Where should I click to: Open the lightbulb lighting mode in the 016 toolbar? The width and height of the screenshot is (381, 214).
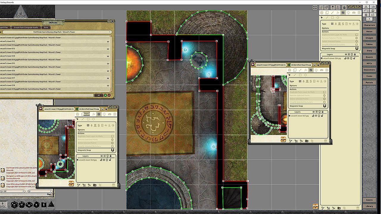point(349,13)
